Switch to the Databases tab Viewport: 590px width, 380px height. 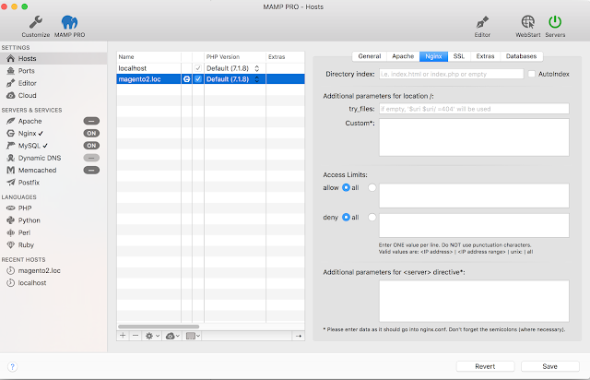tap(521, 56)
